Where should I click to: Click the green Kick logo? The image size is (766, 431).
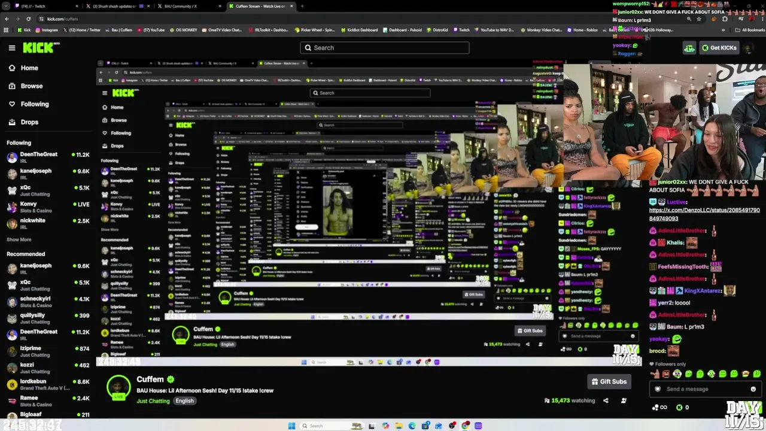click(x=41, y=48)
